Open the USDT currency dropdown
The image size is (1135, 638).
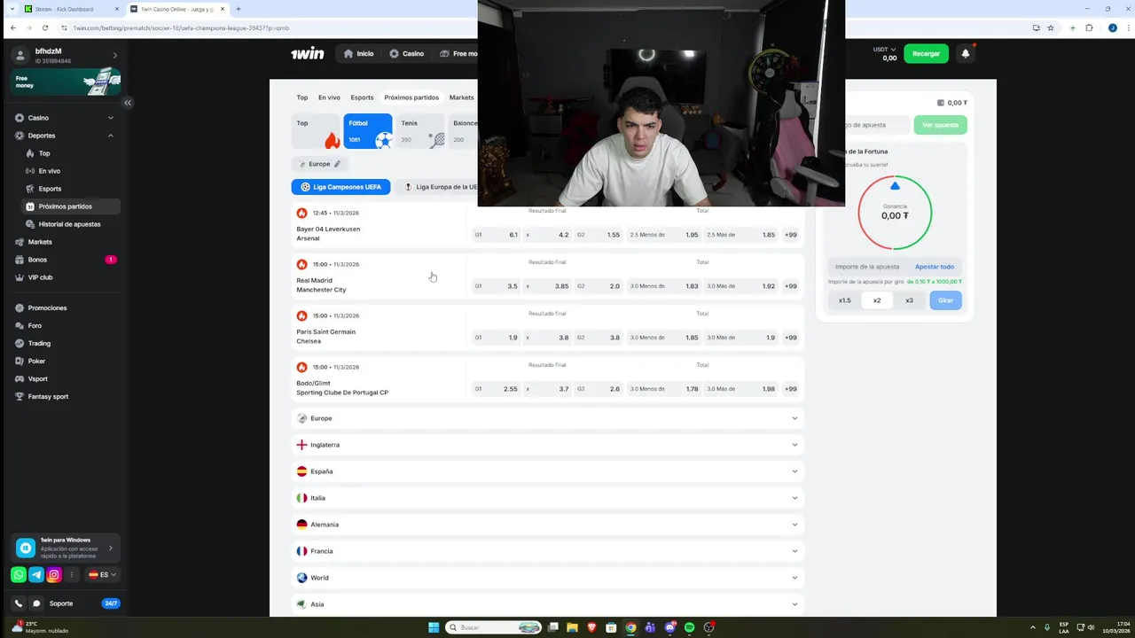tap(885, 50)
